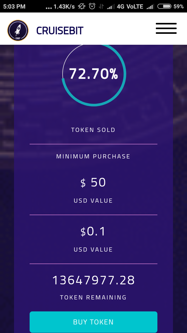Tap the second signal strength icon
This screenshot has width=187, height=333.
(150, 7)
